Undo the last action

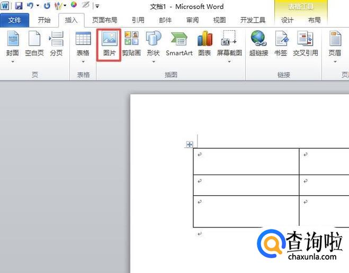point(30,6)
